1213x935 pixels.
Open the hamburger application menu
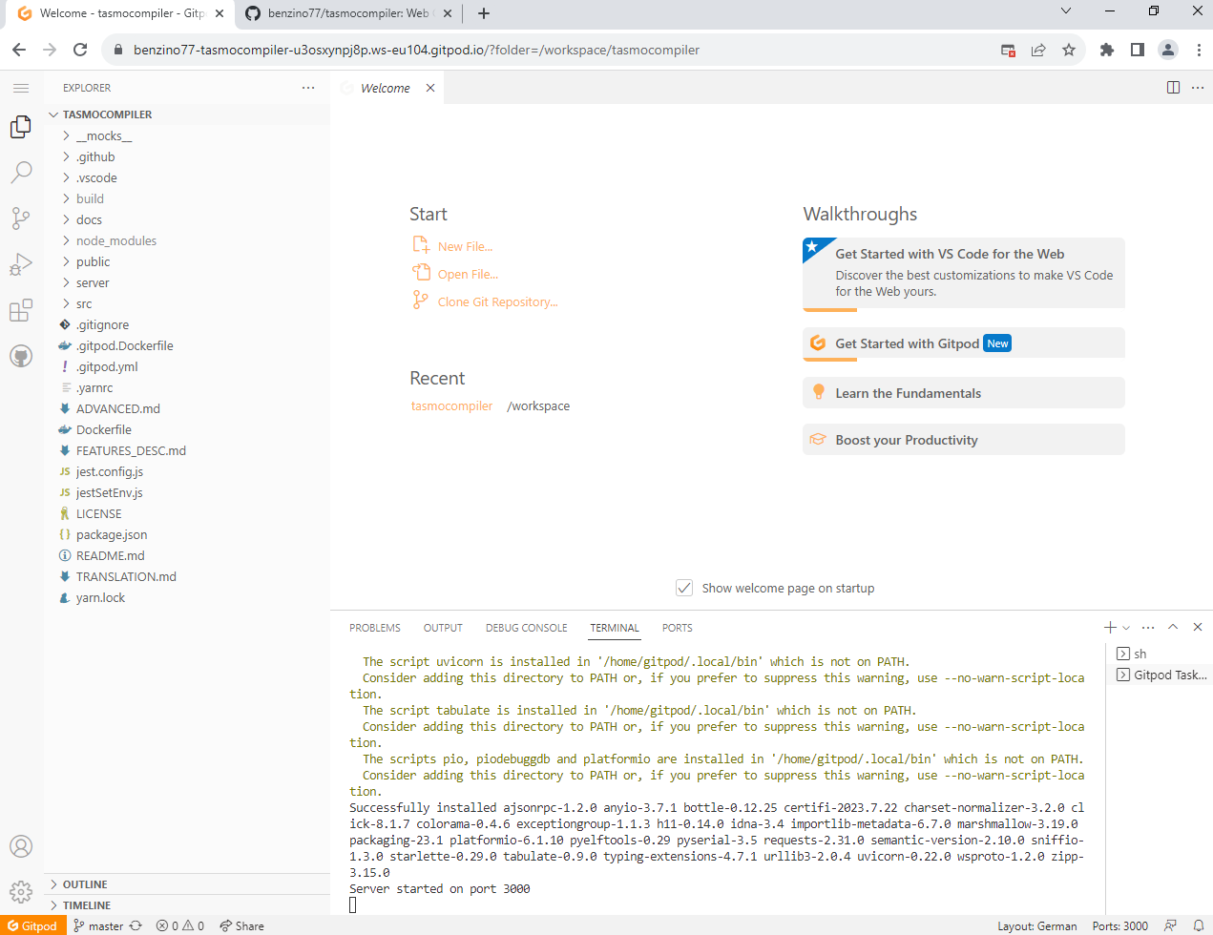coord(21,88)
